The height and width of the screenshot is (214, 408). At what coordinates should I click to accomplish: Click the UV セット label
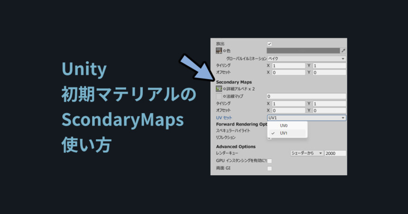point(224,118)
